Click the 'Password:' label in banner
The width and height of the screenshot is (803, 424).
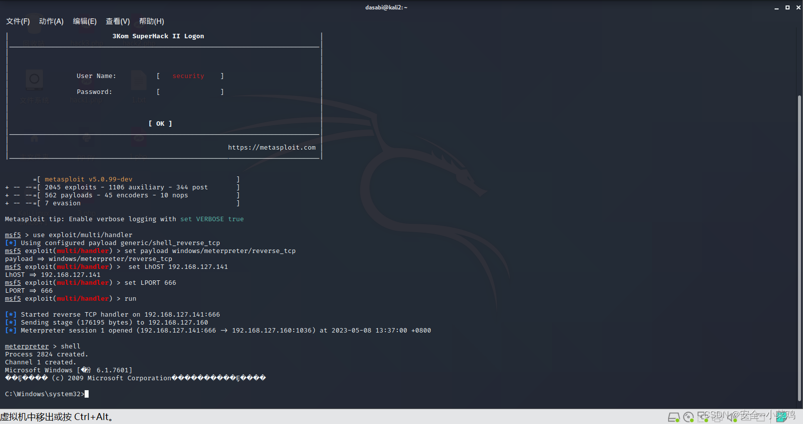pyautogui.click(x=95, y=92)
